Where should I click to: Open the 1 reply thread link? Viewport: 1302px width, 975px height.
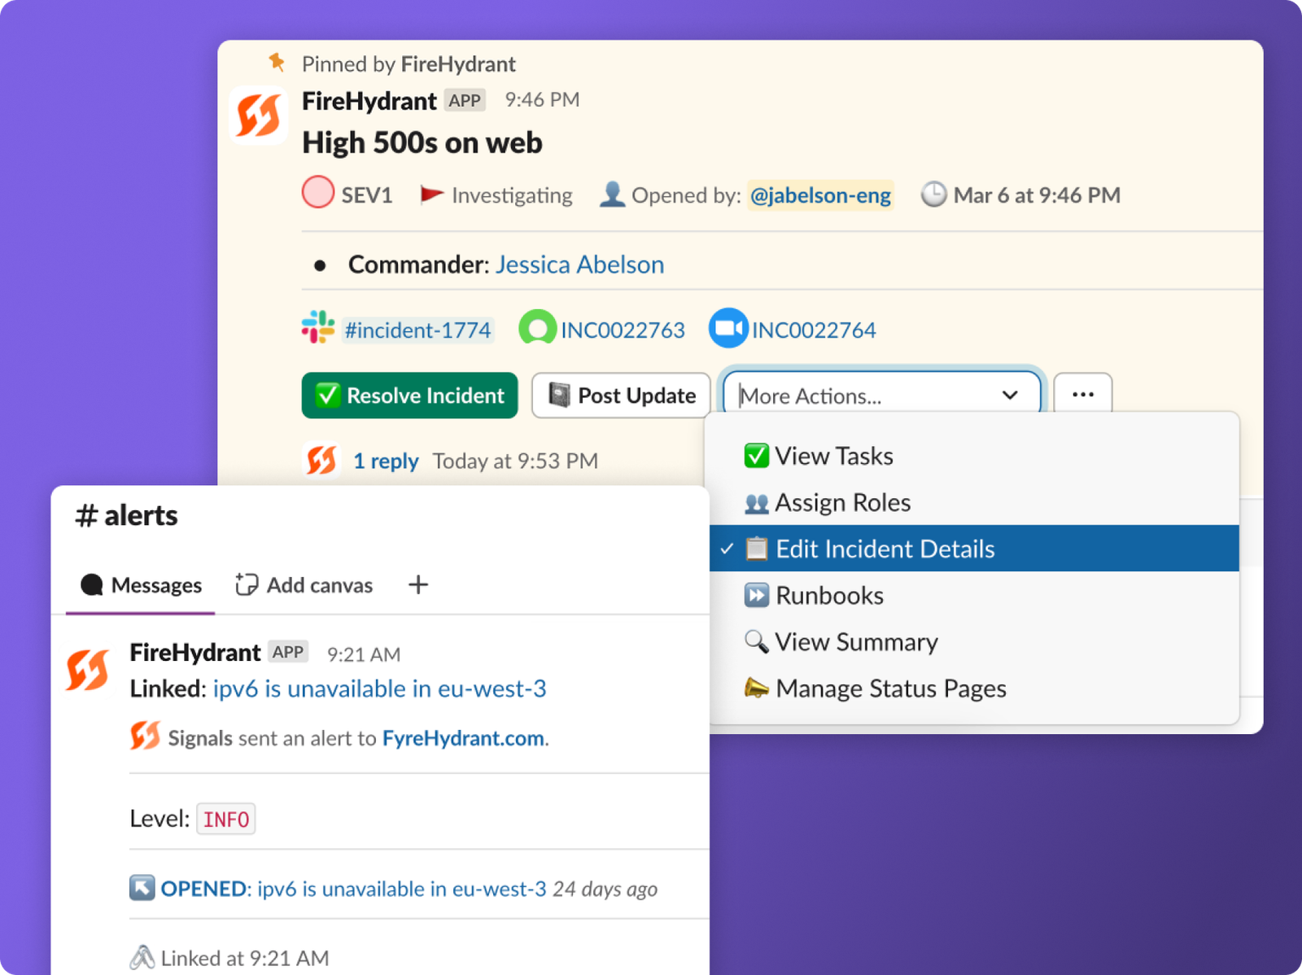386,461
